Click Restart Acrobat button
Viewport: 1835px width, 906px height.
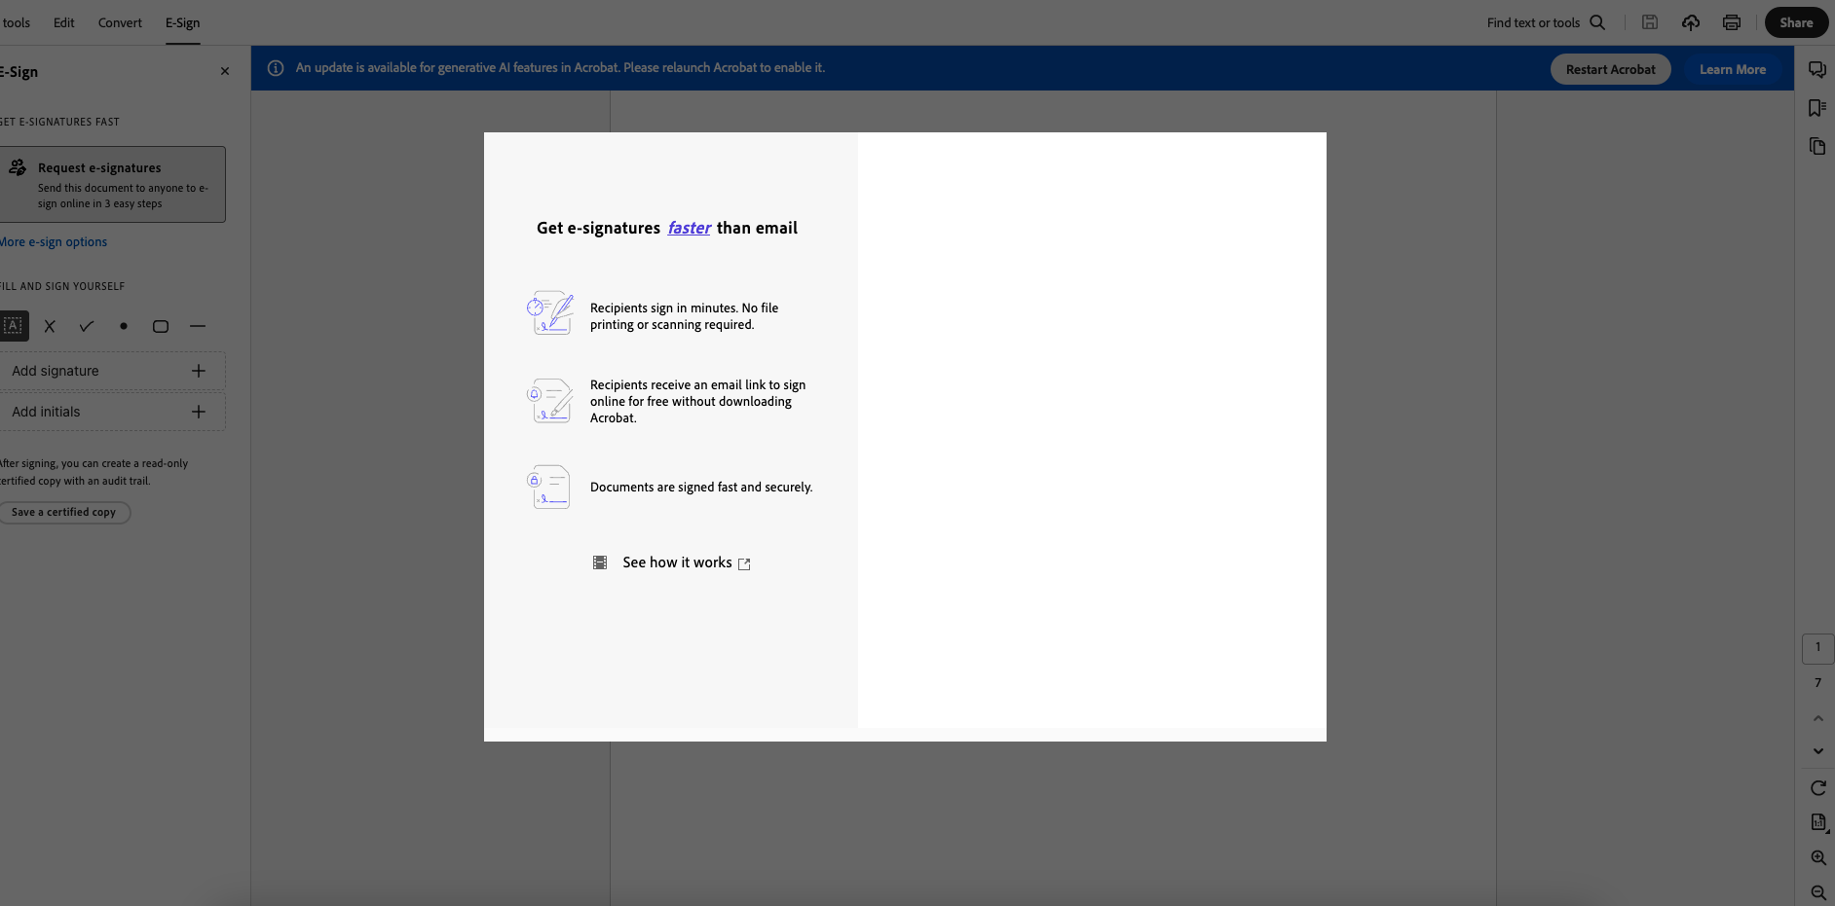click(1610, 68)
